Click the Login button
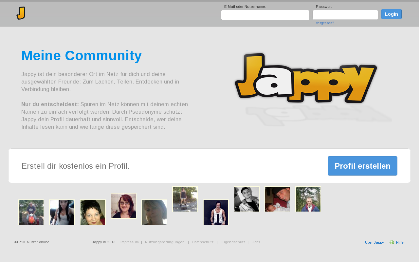Image resolution: width=419 pixels, height=262 pixels. pos(392,14)
